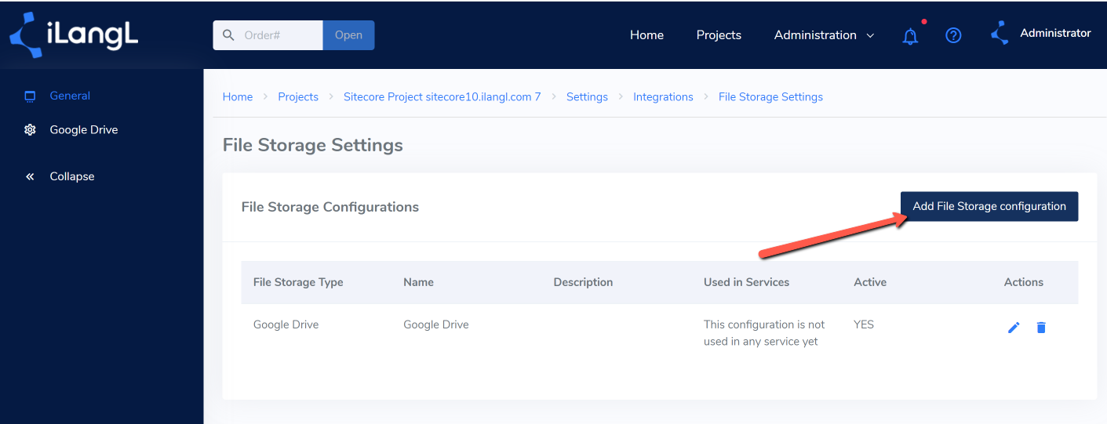Go to Integrations breadcrumb link

pos(663,97)
